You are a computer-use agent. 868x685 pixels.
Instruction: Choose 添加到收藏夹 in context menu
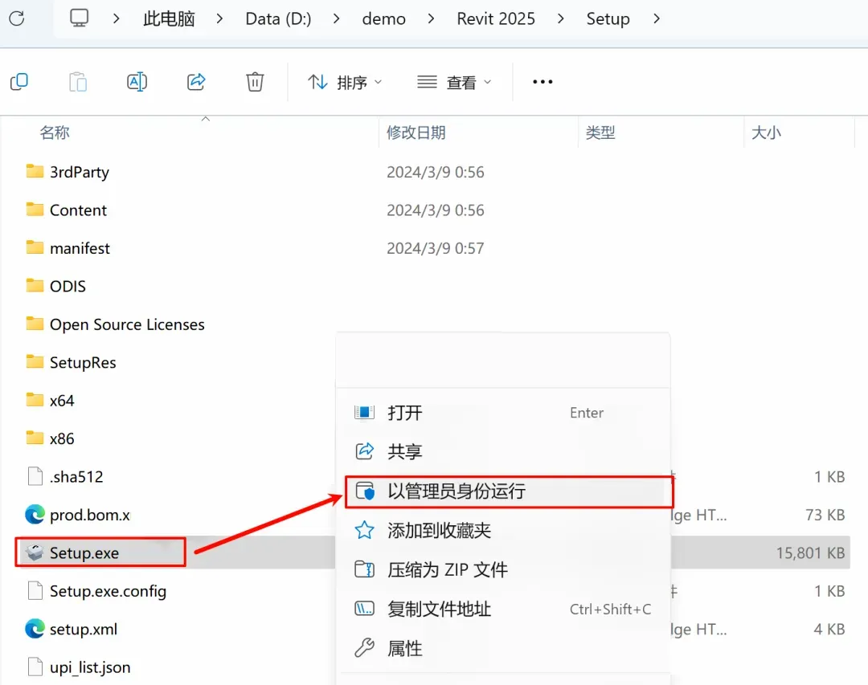click(x=503, y=531)
